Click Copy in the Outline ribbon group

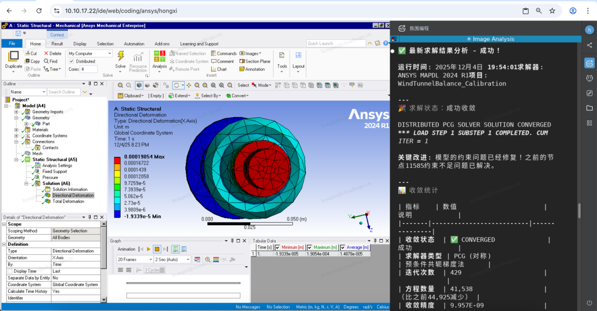(33, 61)
